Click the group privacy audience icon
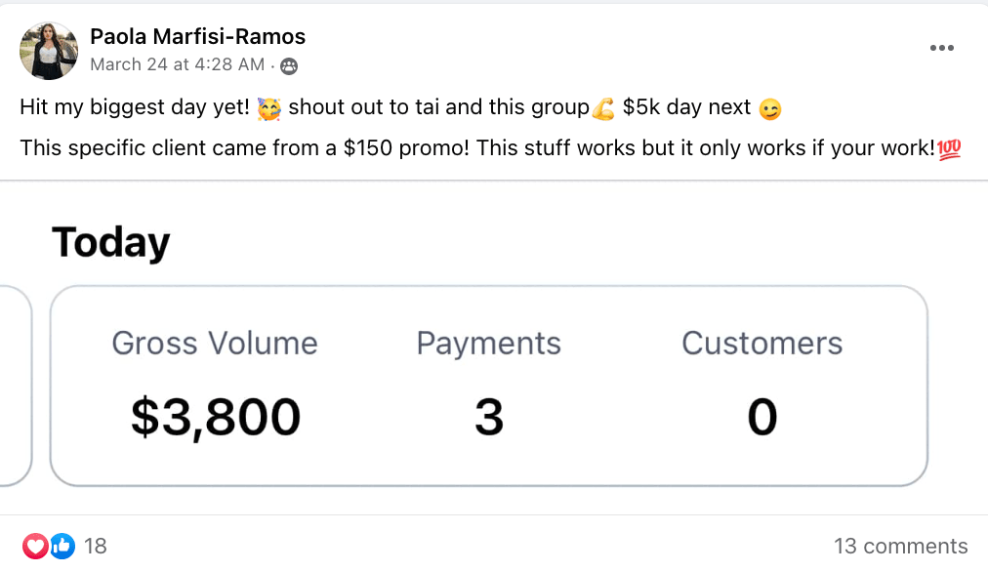This screenshot has width=988, height=572. click(289, 65)
